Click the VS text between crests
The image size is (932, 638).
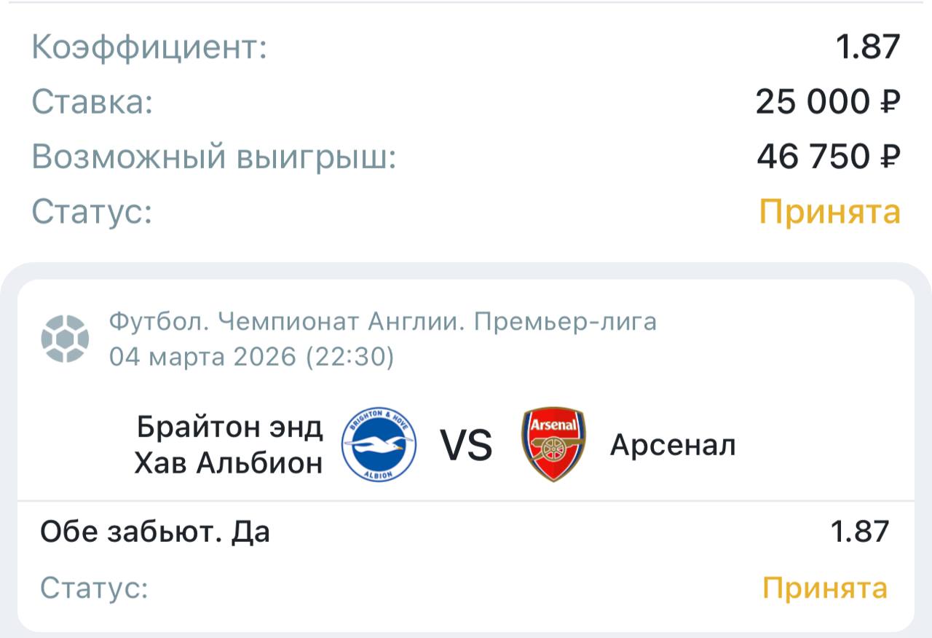click(x=466, y=445)
